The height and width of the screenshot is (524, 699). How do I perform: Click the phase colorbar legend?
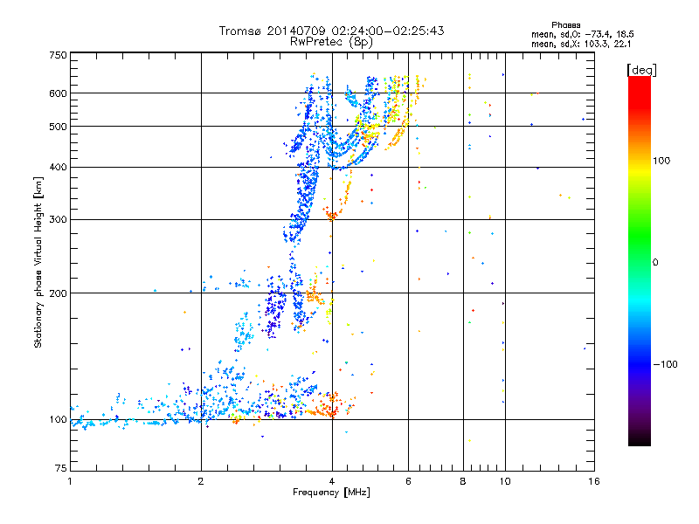coord(640,260)
